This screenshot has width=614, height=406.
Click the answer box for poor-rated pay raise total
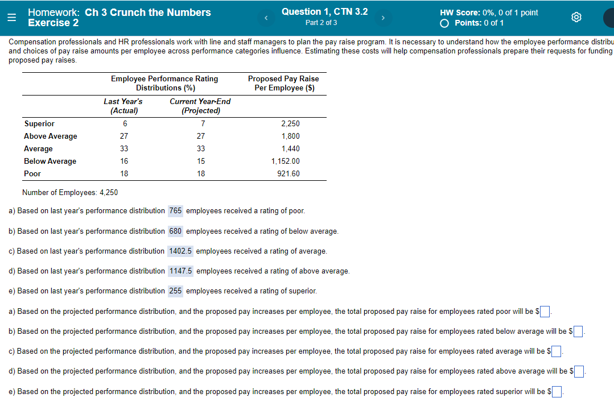tap(545, 312)
